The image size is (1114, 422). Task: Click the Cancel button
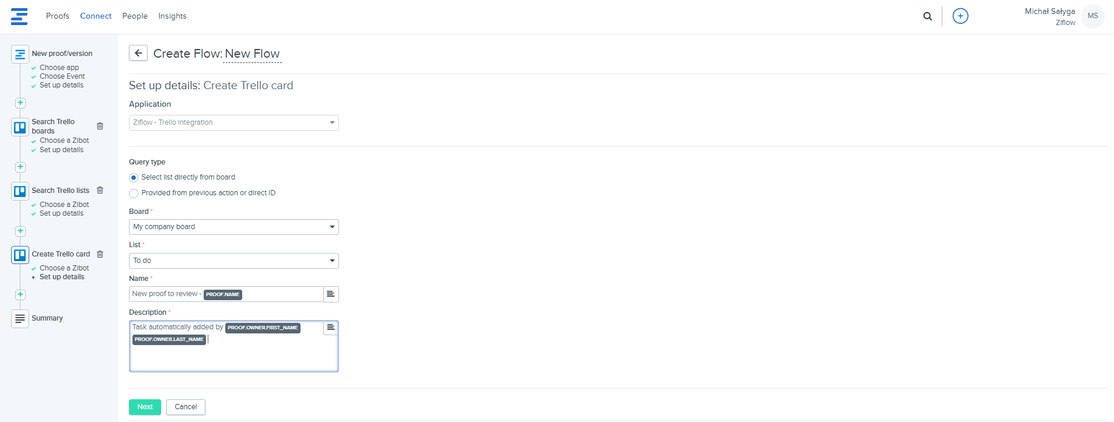[x=186, y=407]
